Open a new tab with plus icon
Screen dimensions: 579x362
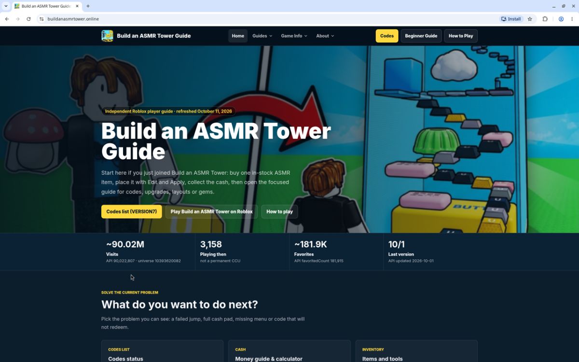pyautogui.click(x=88, y=6)
